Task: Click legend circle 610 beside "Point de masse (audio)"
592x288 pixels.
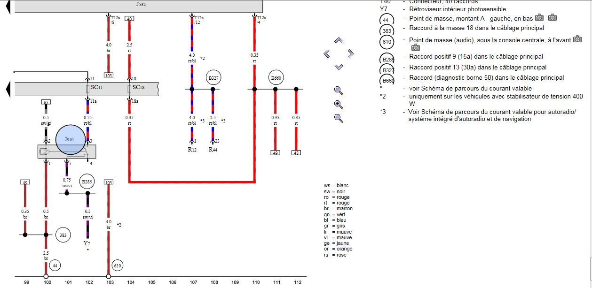Action: click(387, 42)
